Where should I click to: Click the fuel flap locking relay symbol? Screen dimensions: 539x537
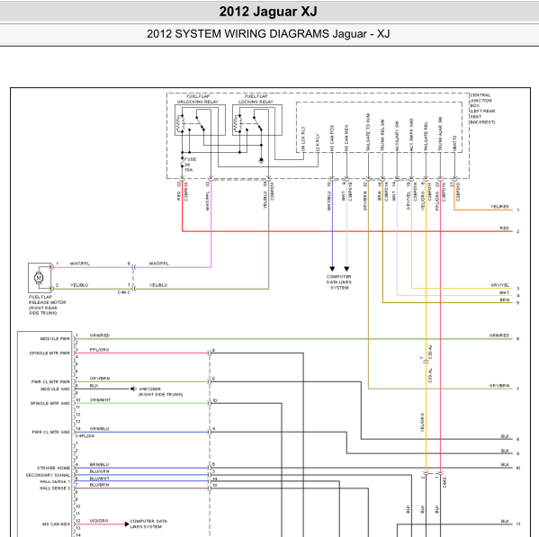coord(257,121)
